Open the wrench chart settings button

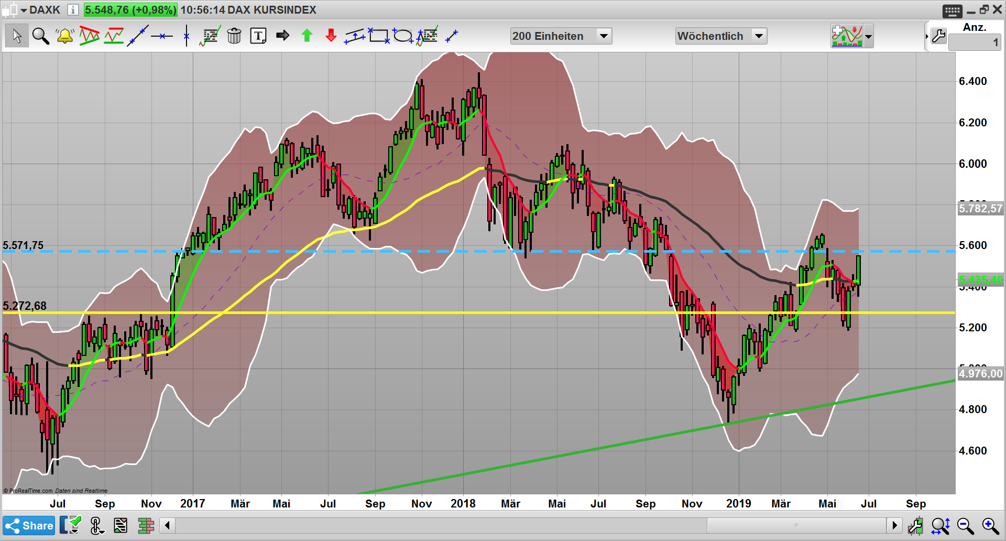pos(938,36)
